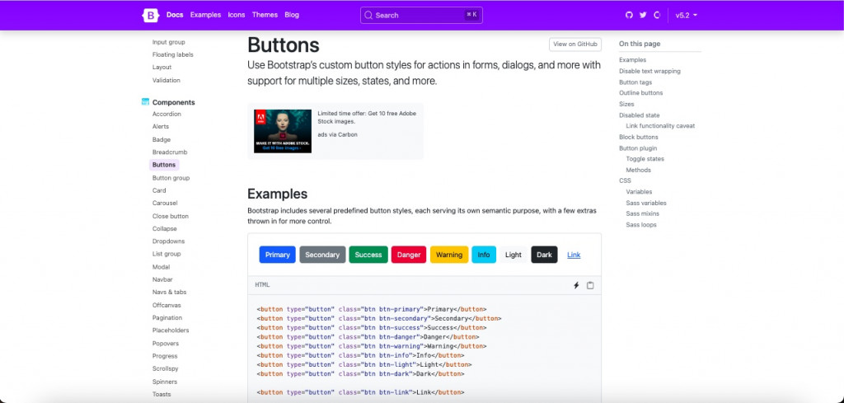Open Placeholders in sidebar
The image size is (844, 403).
(x=171, y=330)
